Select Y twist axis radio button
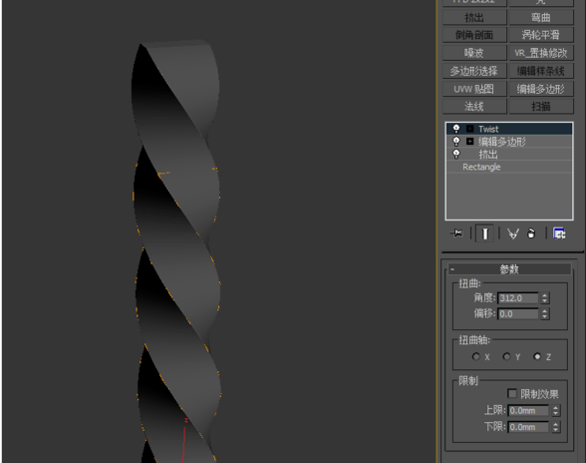Image resolution: width=586 pixels, height=463 pixels. (x=506, y=356)
